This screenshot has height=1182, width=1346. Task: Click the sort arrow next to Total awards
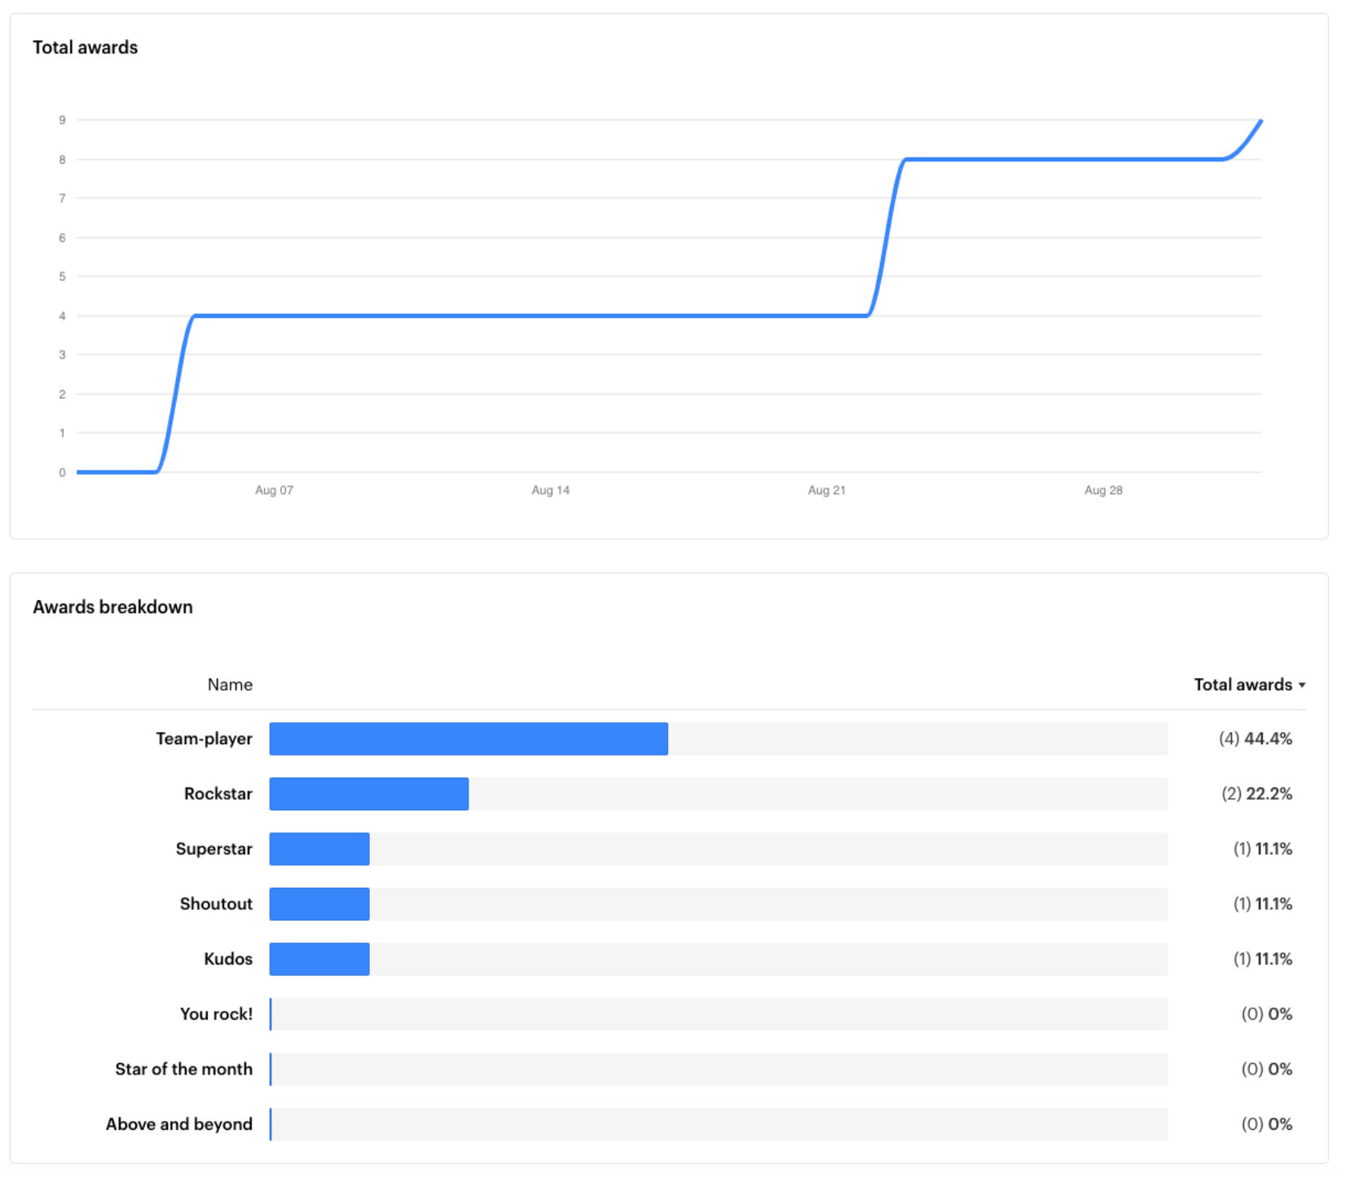click(x=1302, y=686)
